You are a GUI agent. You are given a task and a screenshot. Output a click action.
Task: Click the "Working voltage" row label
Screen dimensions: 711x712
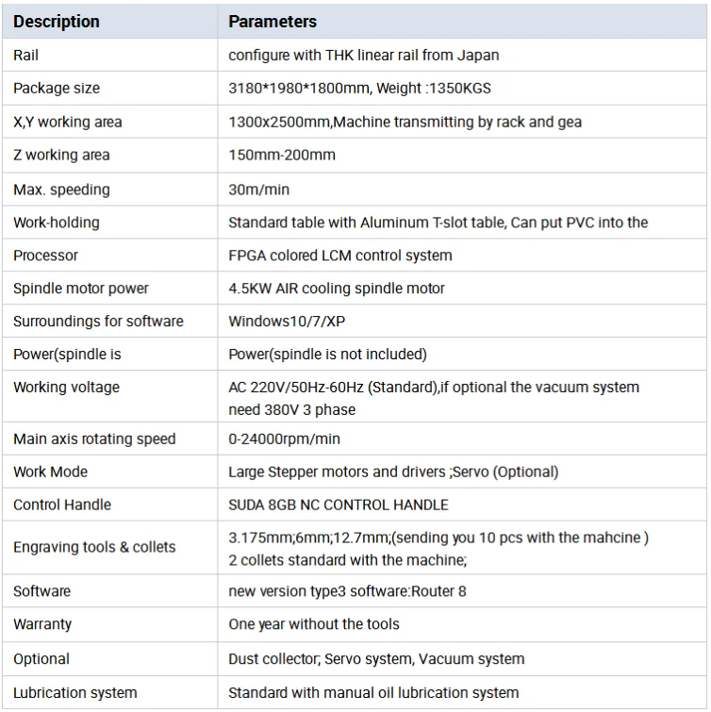pos(66,387)
